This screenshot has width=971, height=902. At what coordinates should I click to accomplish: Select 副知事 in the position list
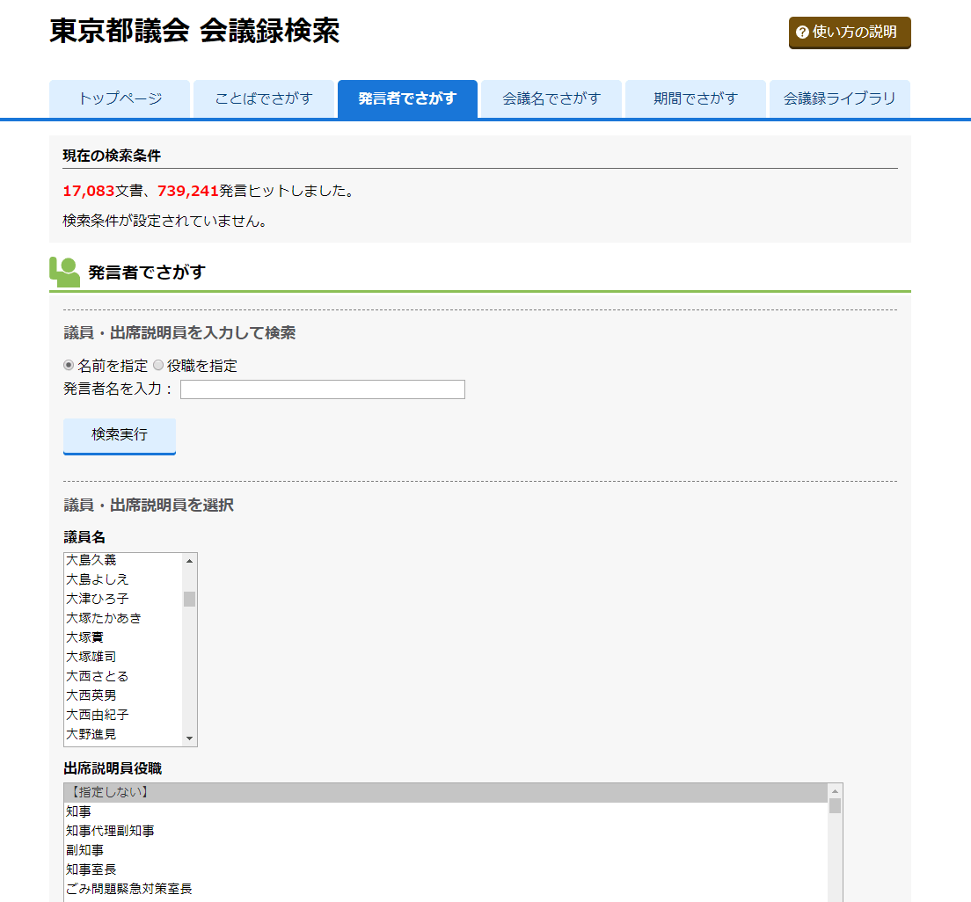pos(446,851)
